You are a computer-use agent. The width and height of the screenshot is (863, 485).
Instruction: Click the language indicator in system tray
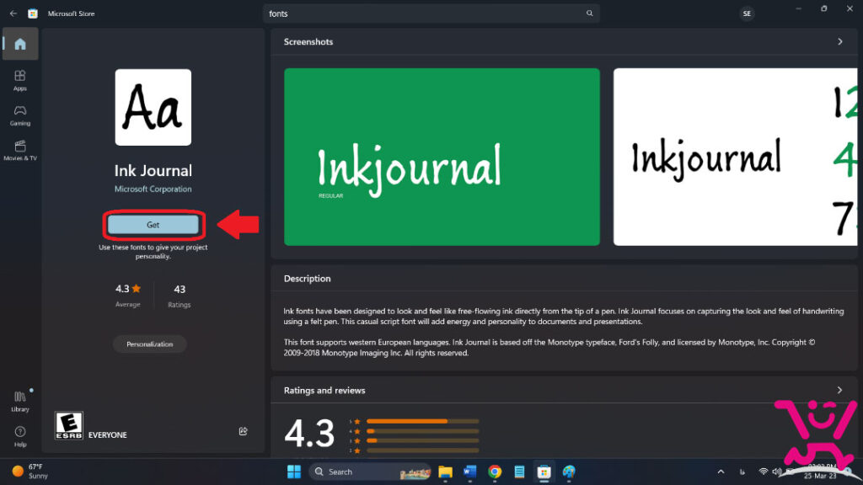coord(742,472)
